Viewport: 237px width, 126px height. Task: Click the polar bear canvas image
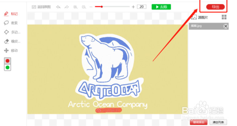108,69
